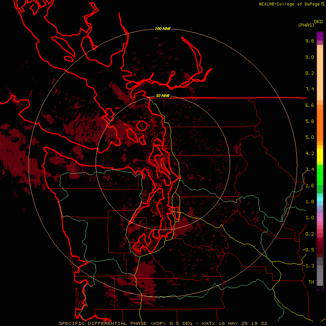Click the bright green segment of color scale
This screenshot has width=326, height=326.
click(x=320, y=175)
